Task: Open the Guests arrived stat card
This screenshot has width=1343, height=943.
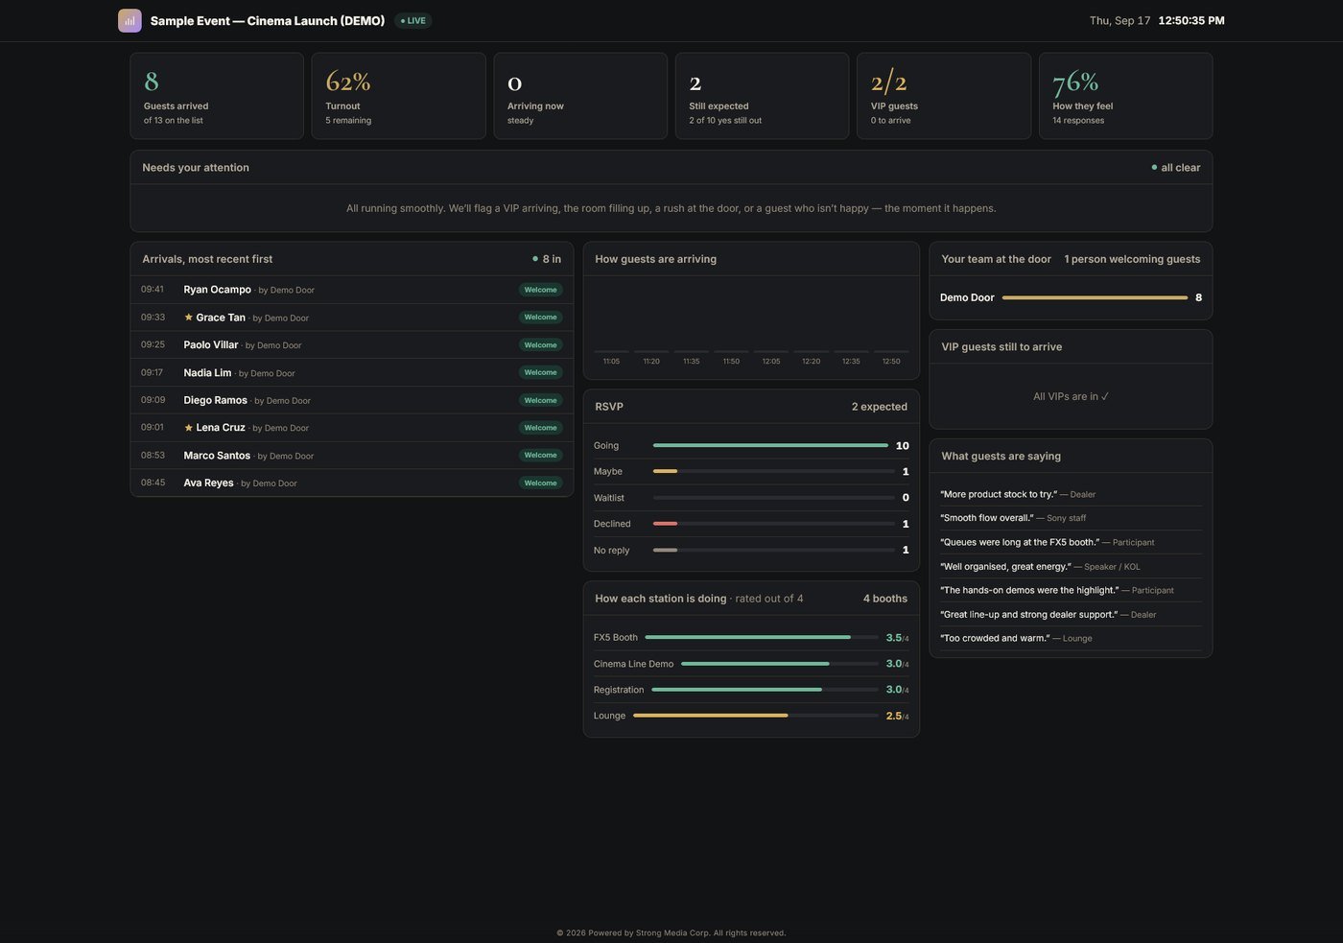Action: click(217, 96)
